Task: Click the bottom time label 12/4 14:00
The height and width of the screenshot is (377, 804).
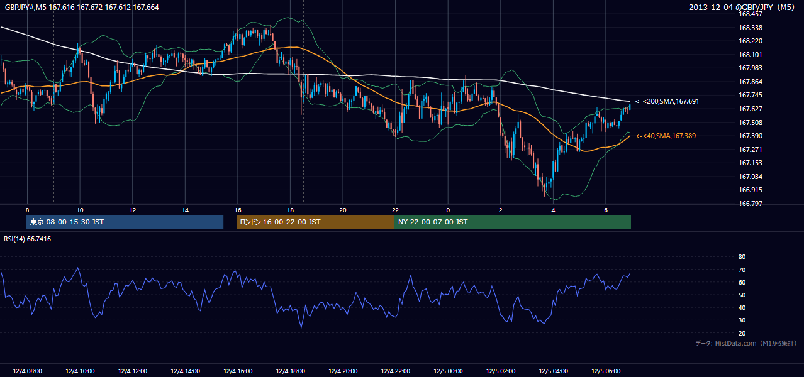Action: [x=185, y=371]
